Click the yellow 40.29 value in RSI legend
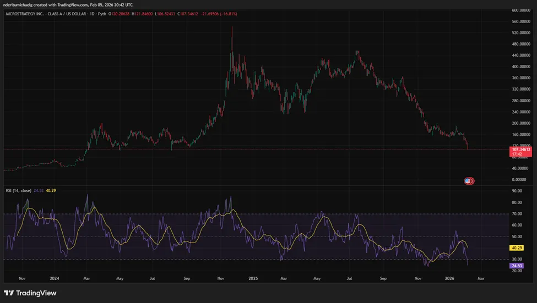 tap(50, 190)
